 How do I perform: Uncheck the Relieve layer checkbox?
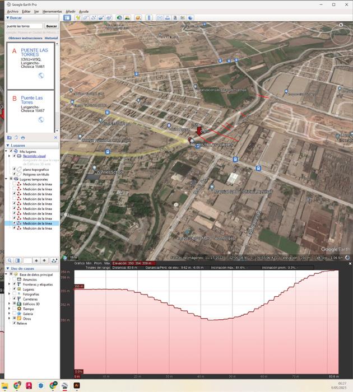click(14, 323)
